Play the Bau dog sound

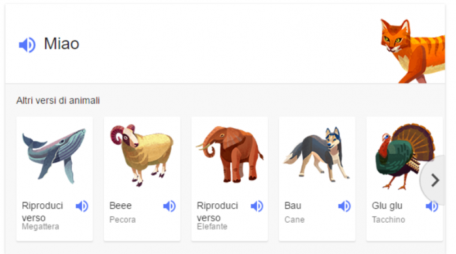344,206
